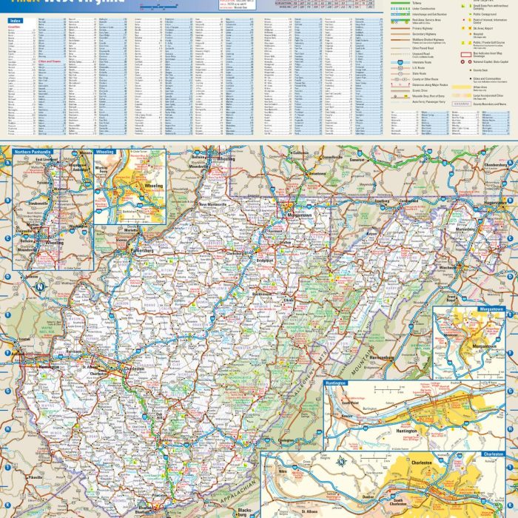Image resolution: width=518 pixels, height=518 pixels.
Task: Click grid letter I marker above Pikeville
Action: tap(8, 467)
